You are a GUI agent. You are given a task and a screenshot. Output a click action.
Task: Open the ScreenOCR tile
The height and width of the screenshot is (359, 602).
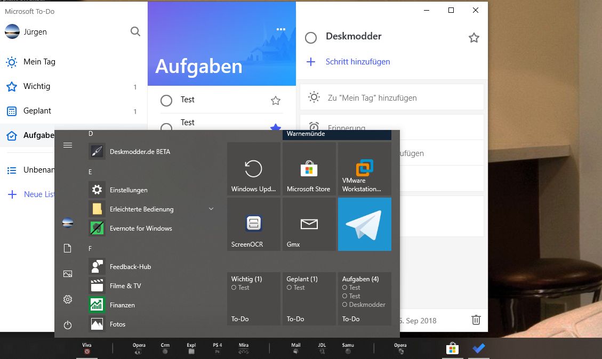pos(254,224)
